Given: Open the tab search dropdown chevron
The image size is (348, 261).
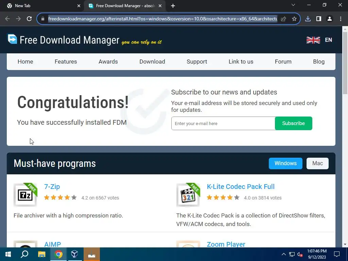Looking at the screenshot, I should point(293,5).
